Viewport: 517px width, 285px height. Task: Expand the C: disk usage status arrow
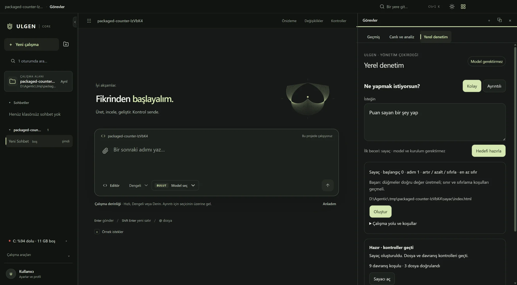click(x=66, y=241)
